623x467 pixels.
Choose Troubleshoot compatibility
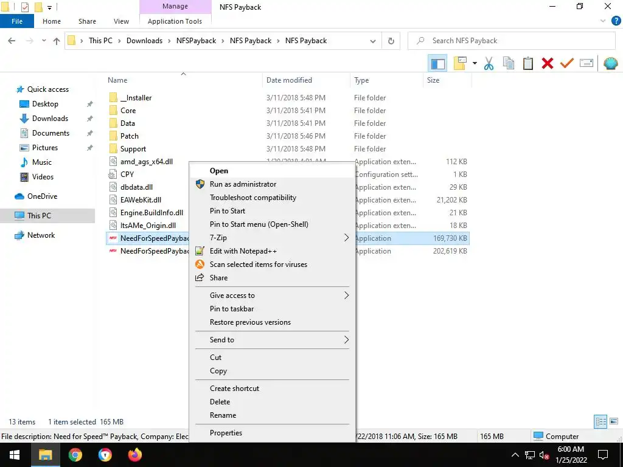point(273,198)
